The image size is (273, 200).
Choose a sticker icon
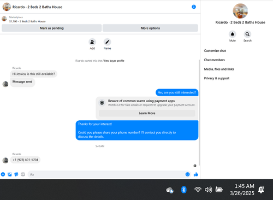click(16, 174)
